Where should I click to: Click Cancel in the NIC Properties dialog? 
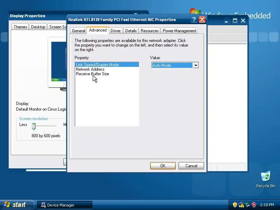pos(191,166)
